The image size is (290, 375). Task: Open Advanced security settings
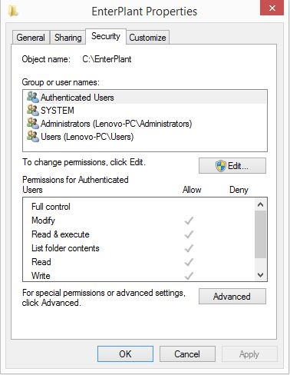tap(232, 297)
